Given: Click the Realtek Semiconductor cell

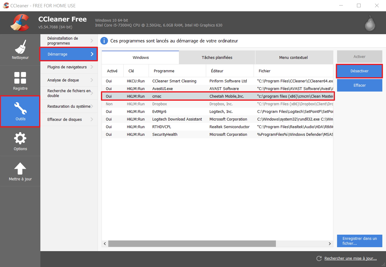Looking at the screenshot, I should (229, 127).
